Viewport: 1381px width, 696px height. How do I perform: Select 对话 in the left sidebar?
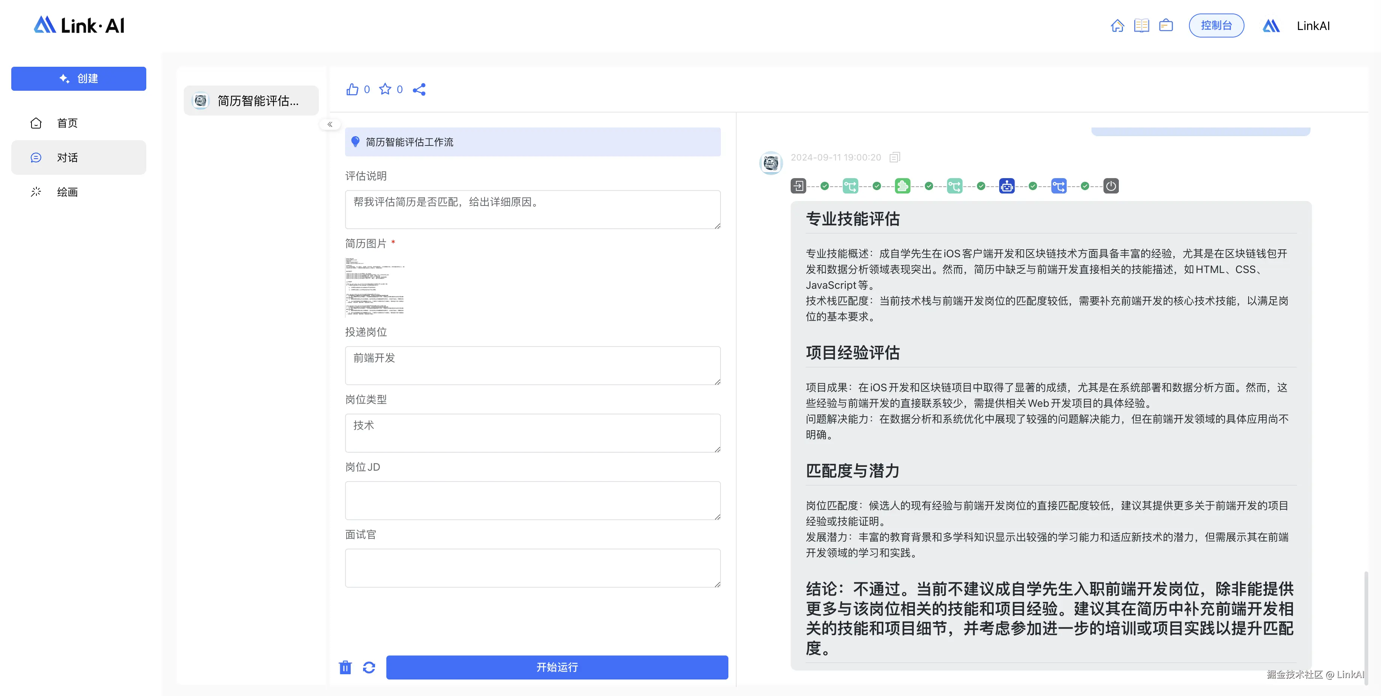(67, 157)
